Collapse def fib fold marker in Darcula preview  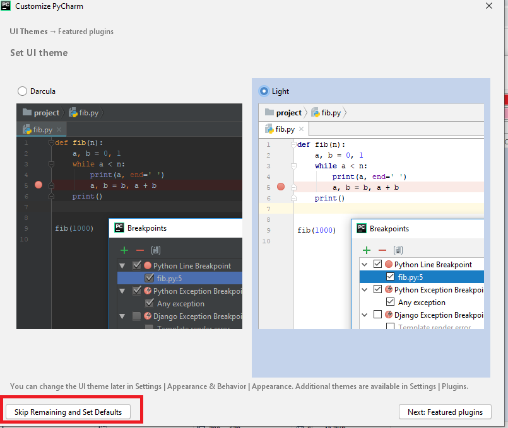pos(51,142)
